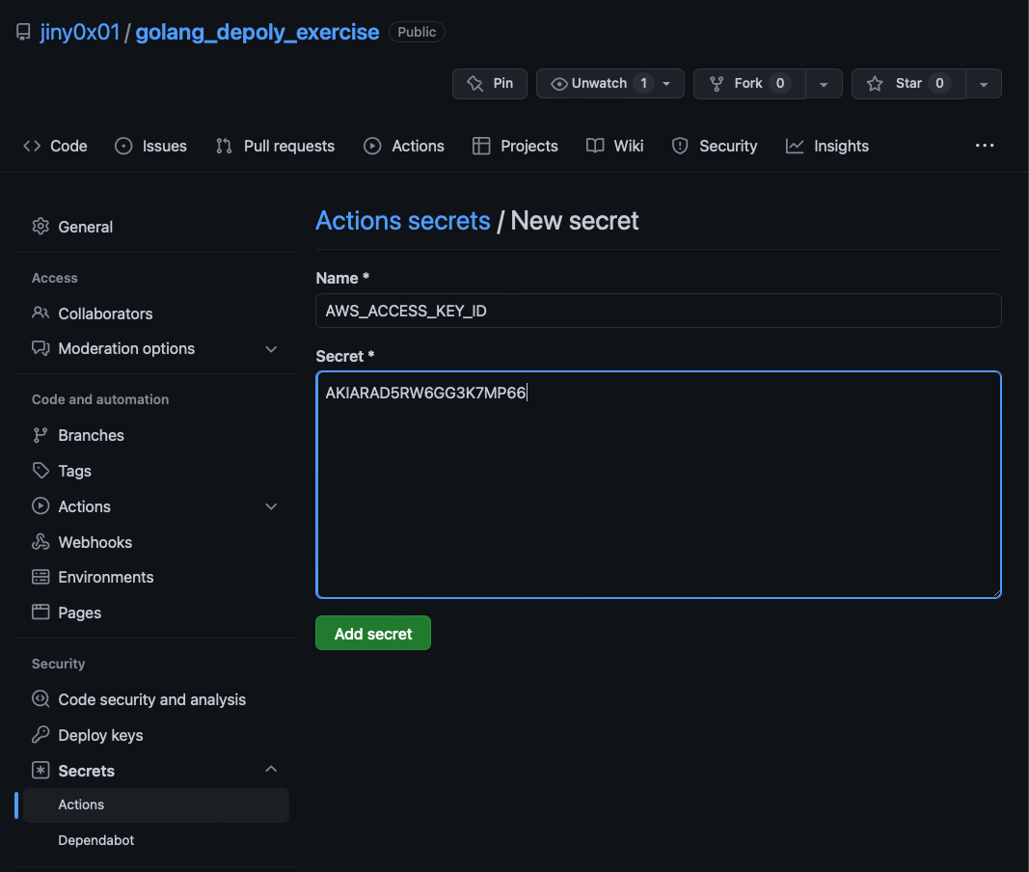Click the eye icon in the Unwatch button
1029x872 pixels.
pyautogui.click(x=558, y=83)
